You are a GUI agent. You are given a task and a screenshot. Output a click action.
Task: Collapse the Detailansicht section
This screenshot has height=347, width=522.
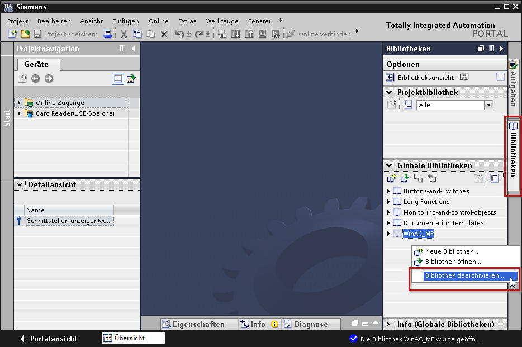tap(20, 184)
